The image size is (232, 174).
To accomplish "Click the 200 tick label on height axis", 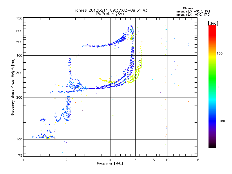I will pyautogui.click(x=19, y=97).
